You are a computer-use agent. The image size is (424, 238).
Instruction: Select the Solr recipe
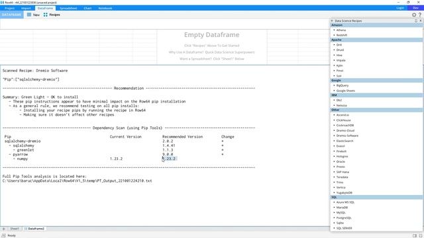tap(339, 76)
